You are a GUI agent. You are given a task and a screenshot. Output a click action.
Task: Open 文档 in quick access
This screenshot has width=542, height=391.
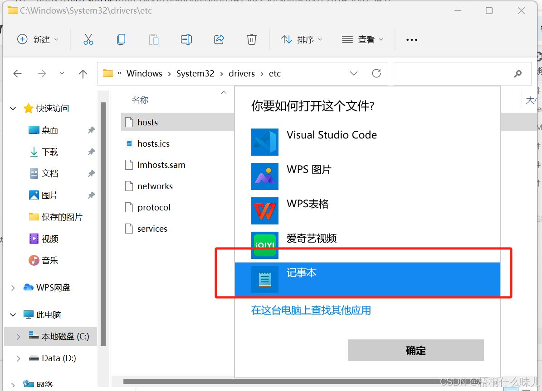pyautogui.click(x=50, y=173)
